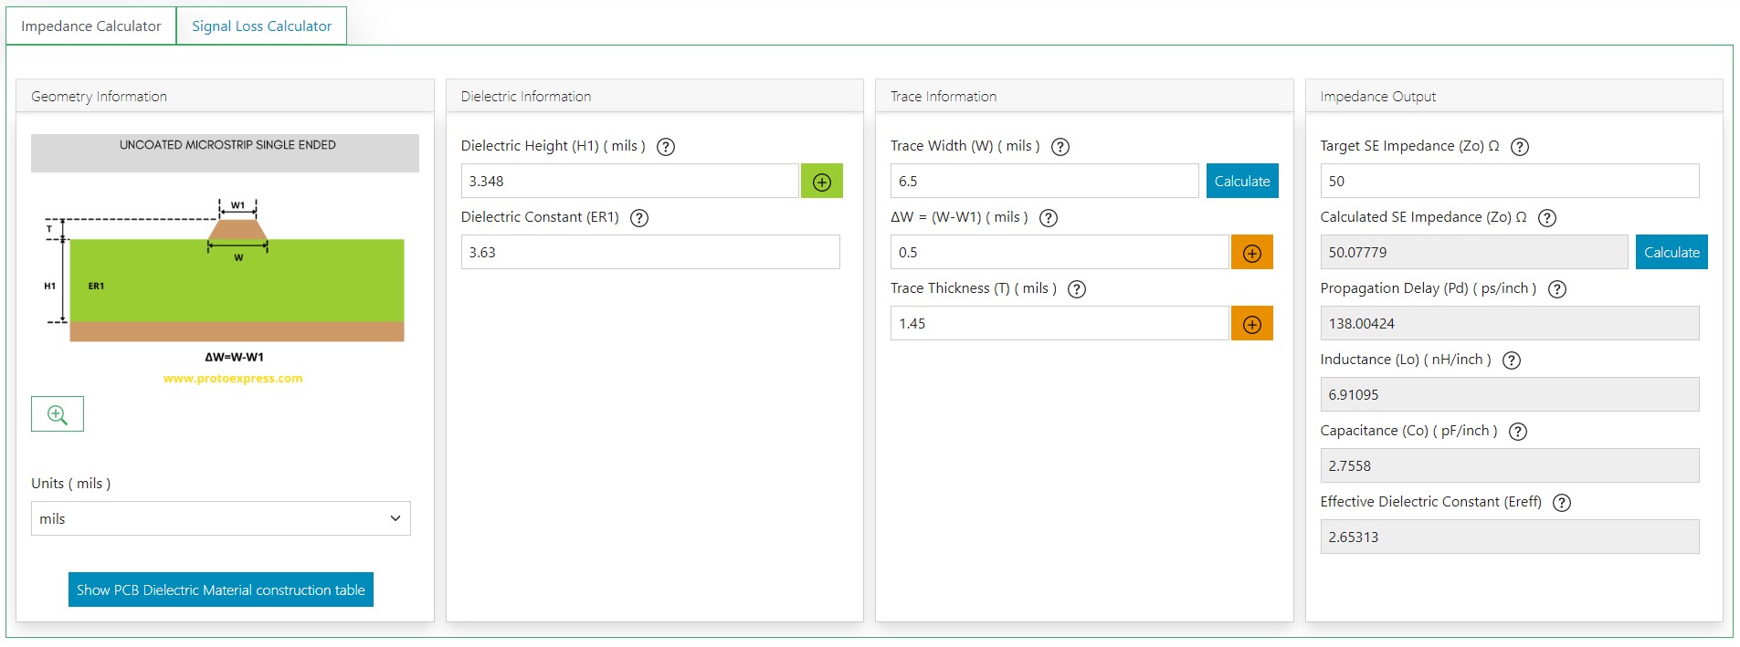1740x647 pixels.
Task: Click the orange plus button beside ΔW field
Action: pos(1251,253)
